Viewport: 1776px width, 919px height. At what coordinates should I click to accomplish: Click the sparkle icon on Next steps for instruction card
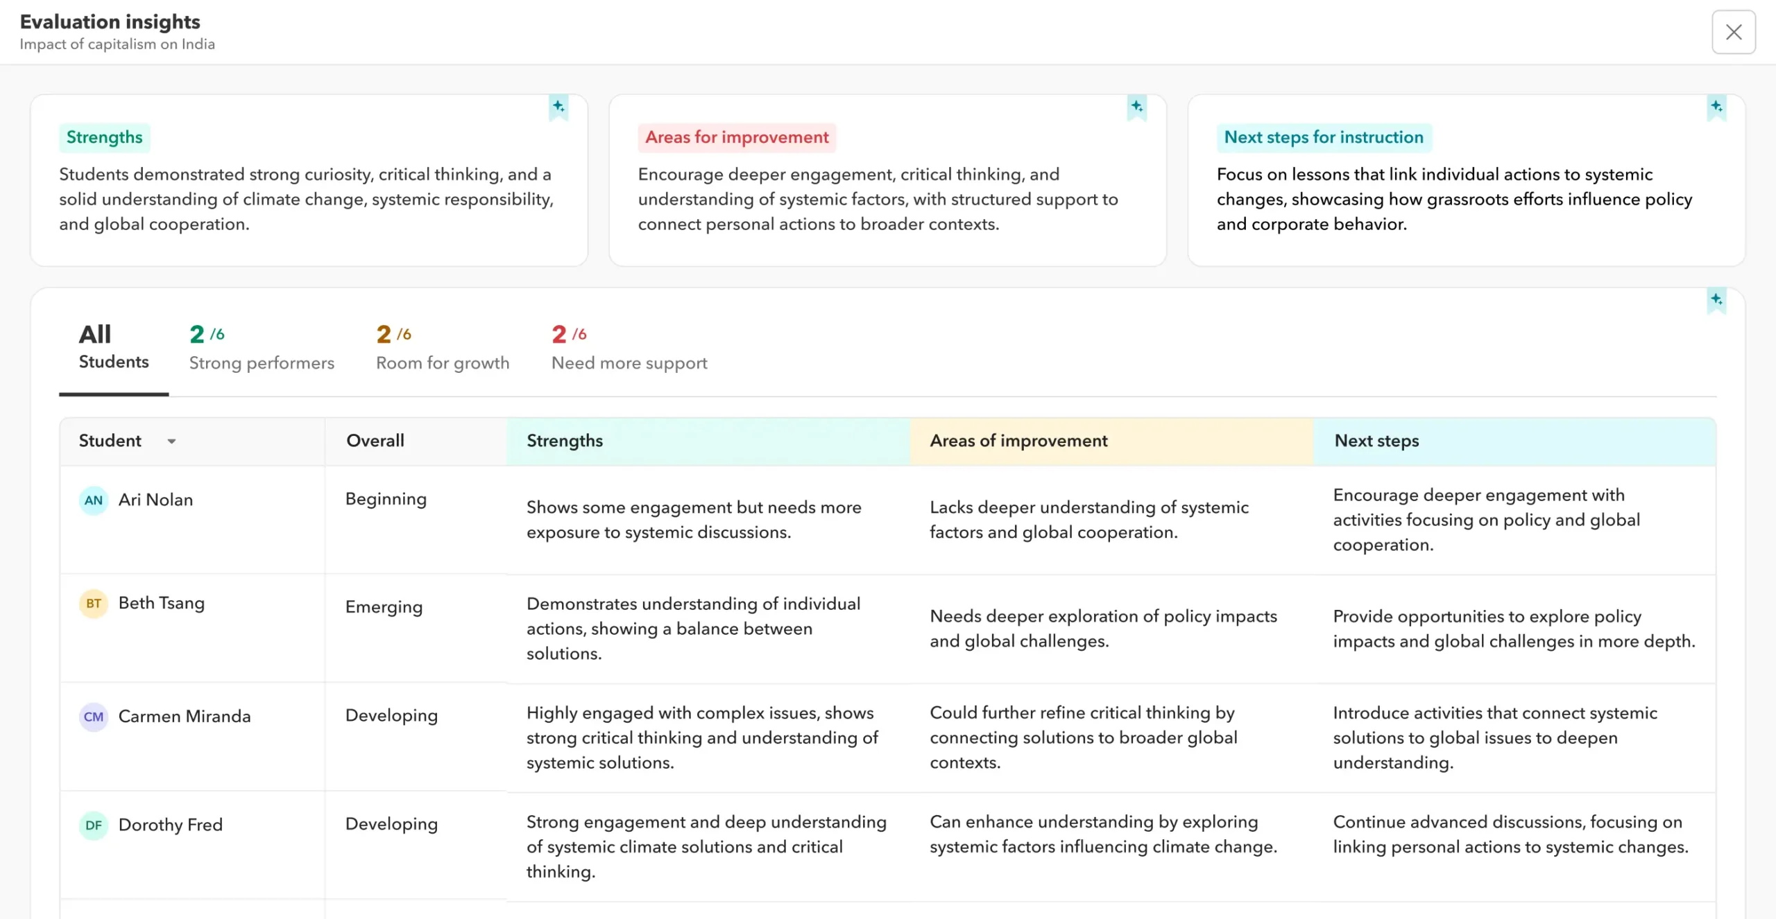click(x=1716, y=107)
